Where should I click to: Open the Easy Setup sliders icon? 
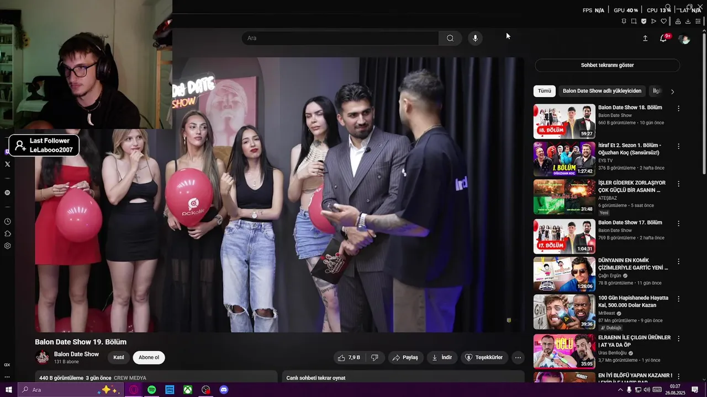point(698,22)
